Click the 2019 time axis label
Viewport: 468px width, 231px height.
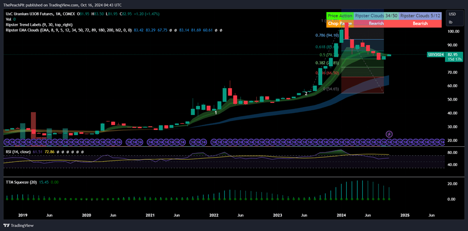pyautogui.click(x=23, y=215)
